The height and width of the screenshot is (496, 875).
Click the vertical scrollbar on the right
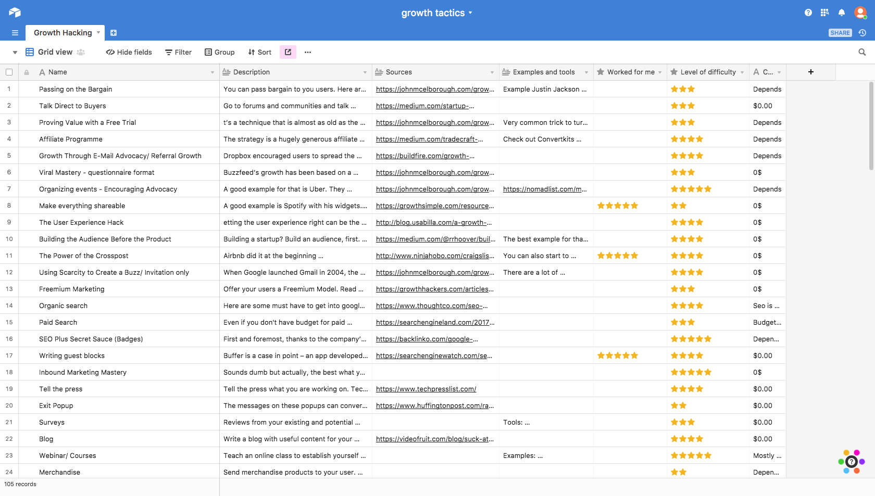(x=871, y=126)
